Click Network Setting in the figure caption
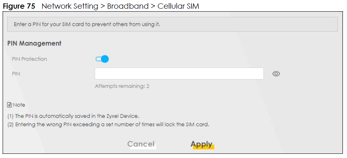Image resolution: width=347 pixels, height=158 pixels. coord(70,6)
